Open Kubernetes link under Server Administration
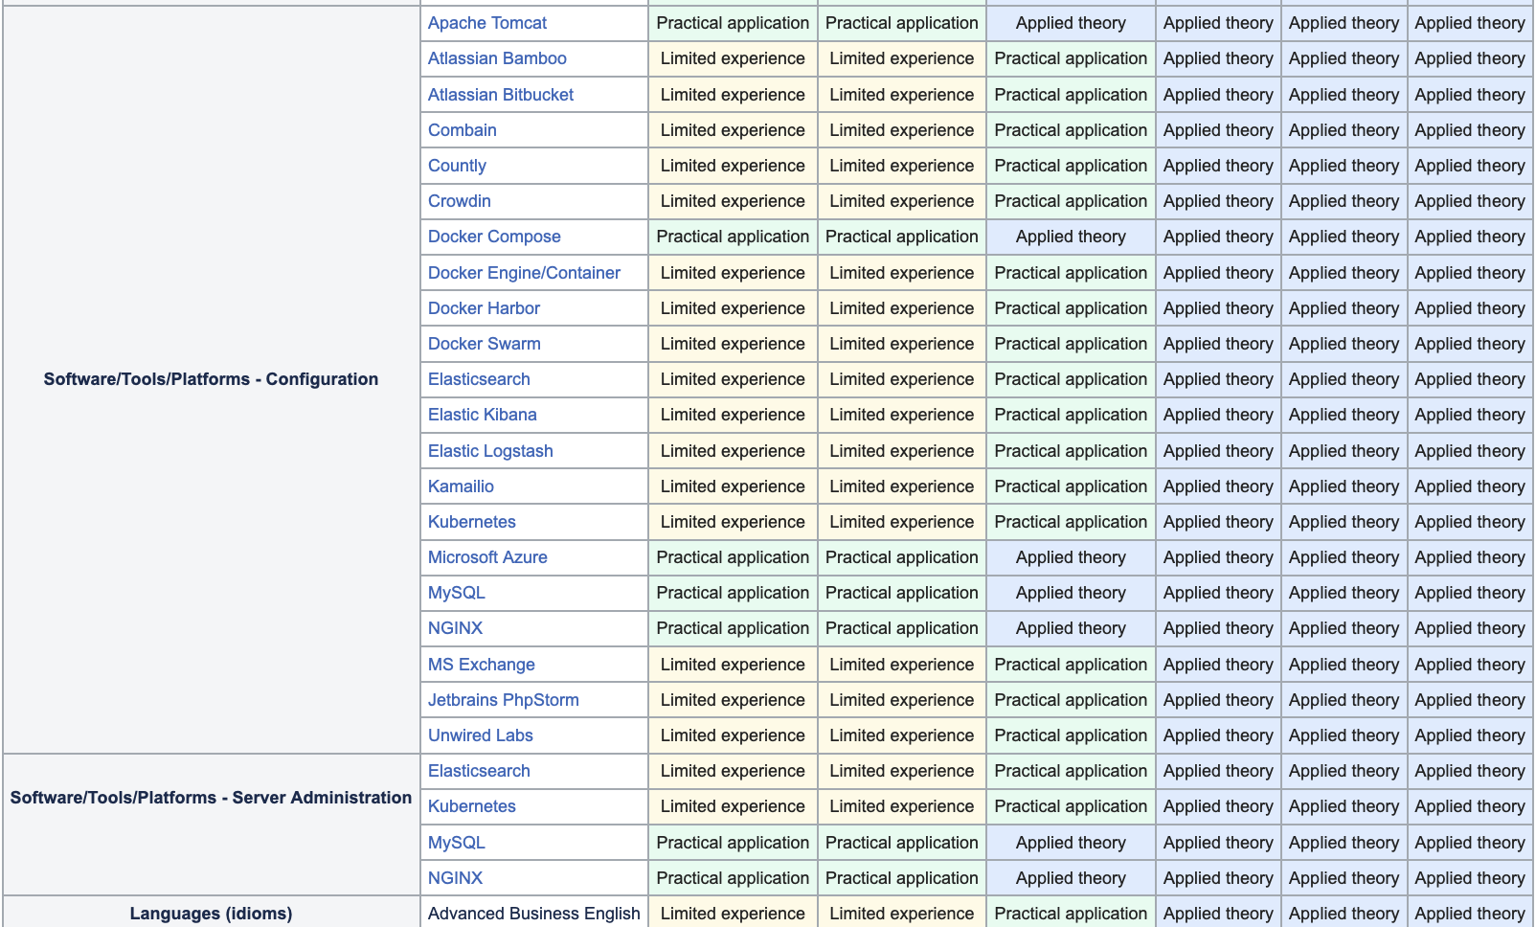Screen dimensions: 1536x927 click(471, 806)
